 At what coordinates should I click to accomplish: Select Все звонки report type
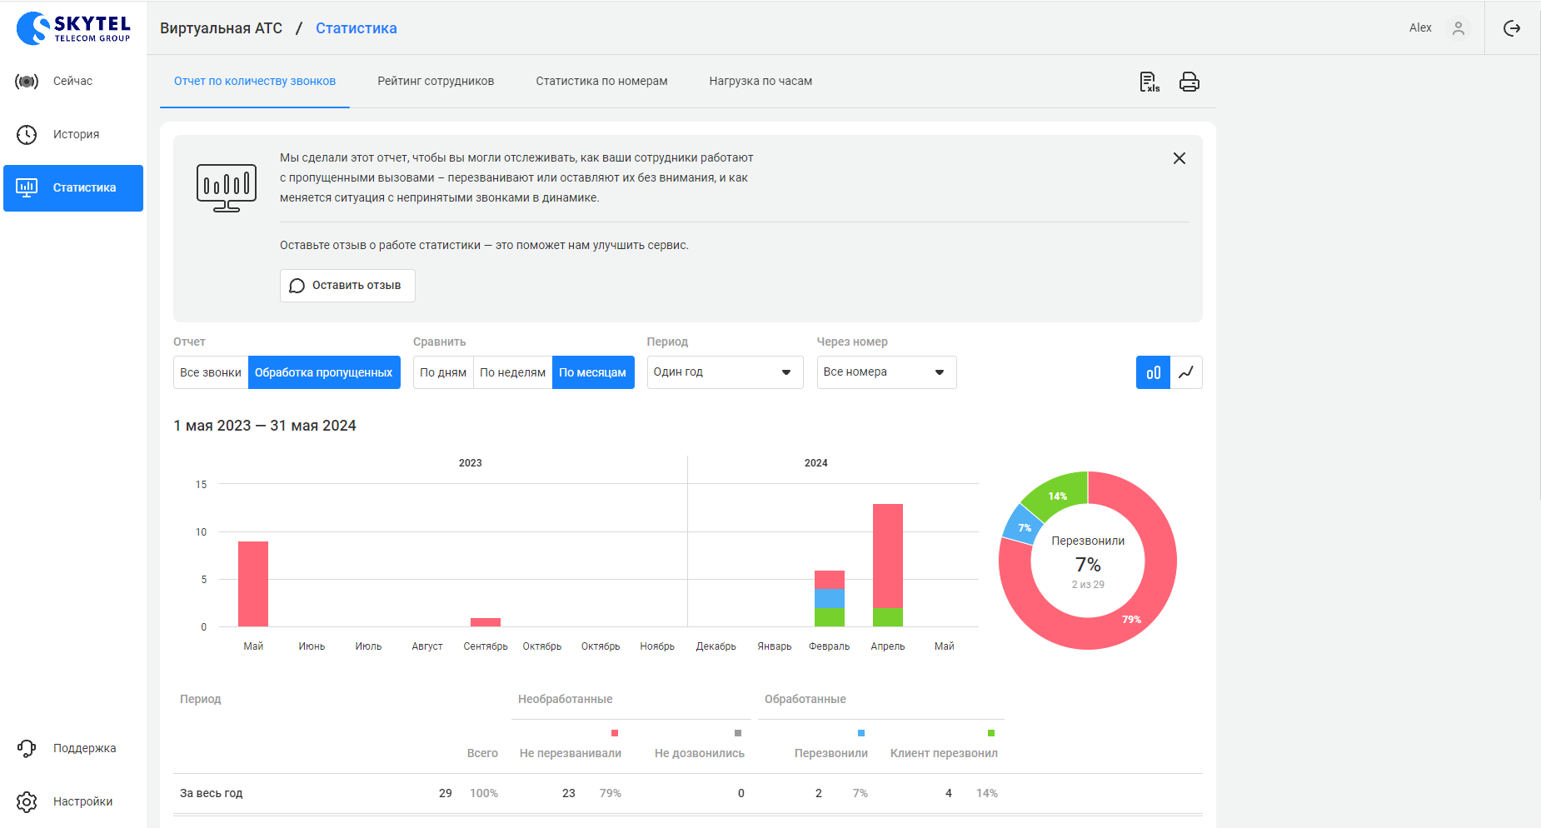click(211, 372)
